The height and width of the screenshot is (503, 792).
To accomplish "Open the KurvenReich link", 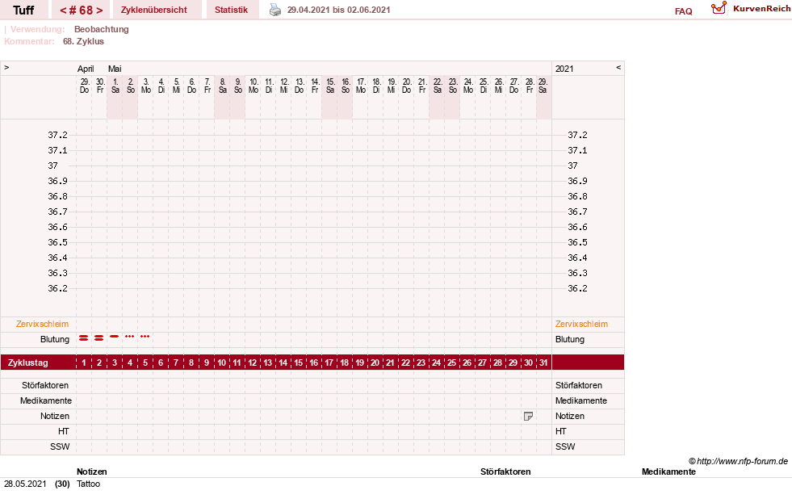I will point(761,9).
